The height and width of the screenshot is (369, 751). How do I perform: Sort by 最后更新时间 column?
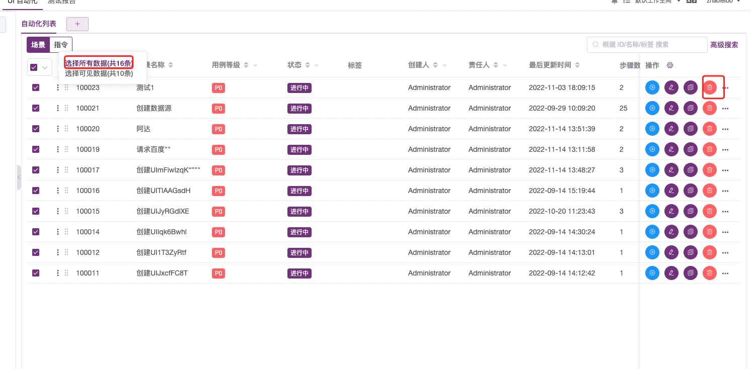(x=577, y=65)
